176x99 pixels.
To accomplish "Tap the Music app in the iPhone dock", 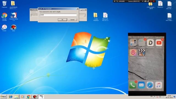I will click(x=158, y=85).
